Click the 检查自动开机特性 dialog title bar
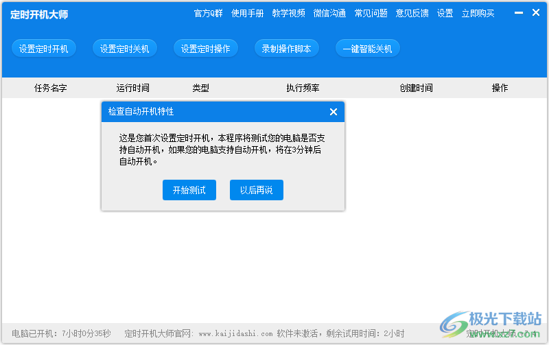The height and width of the screenshot is (345, 549). coord(222,112)
